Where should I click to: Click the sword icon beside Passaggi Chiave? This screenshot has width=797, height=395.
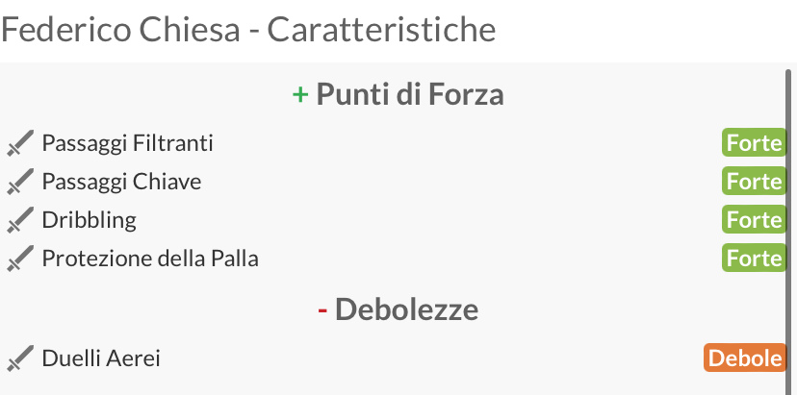pos(20,182)
